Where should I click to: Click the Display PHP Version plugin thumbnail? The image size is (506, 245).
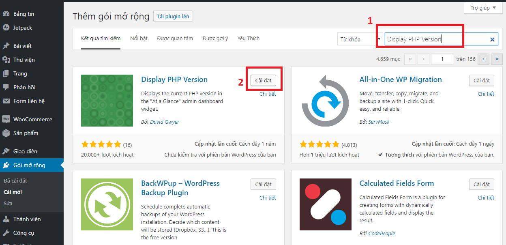[107, 101]
